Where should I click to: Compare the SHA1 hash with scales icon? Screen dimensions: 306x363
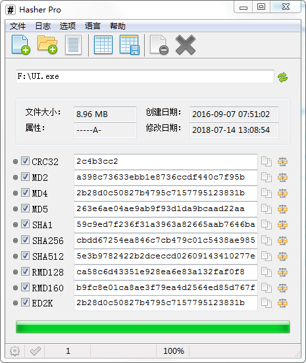(282, 224)
